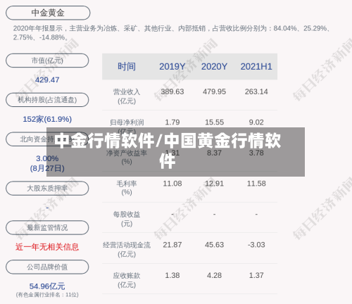Click cash flow value 21.87
This screenshot has height=304, width=352.
pos(172,245)
